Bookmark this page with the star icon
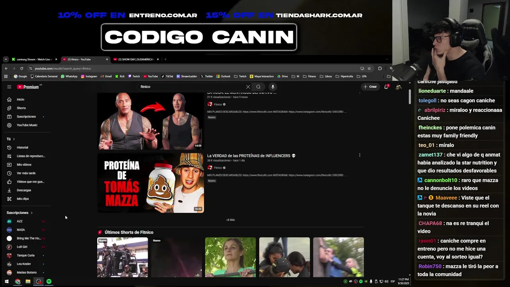Image resolution: width=510 pixels, height=287 pixels. [x=369, y=68]
